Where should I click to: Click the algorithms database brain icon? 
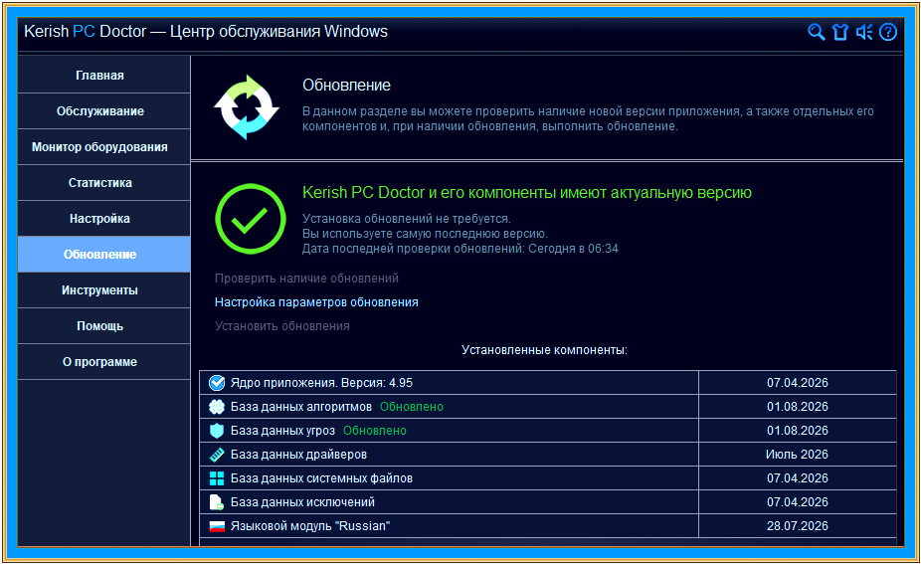217,407
